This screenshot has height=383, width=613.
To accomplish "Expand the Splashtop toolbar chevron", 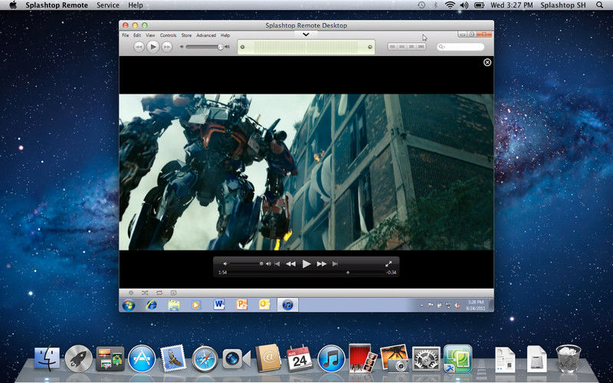I will [306, 34].
